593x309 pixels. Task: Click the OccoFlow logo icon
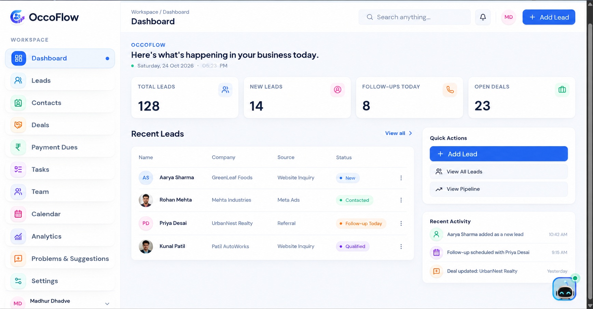point(17,17)
